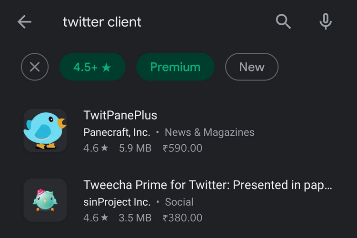Tap the Social category label

pyautogui.click(x=179, y=202)
